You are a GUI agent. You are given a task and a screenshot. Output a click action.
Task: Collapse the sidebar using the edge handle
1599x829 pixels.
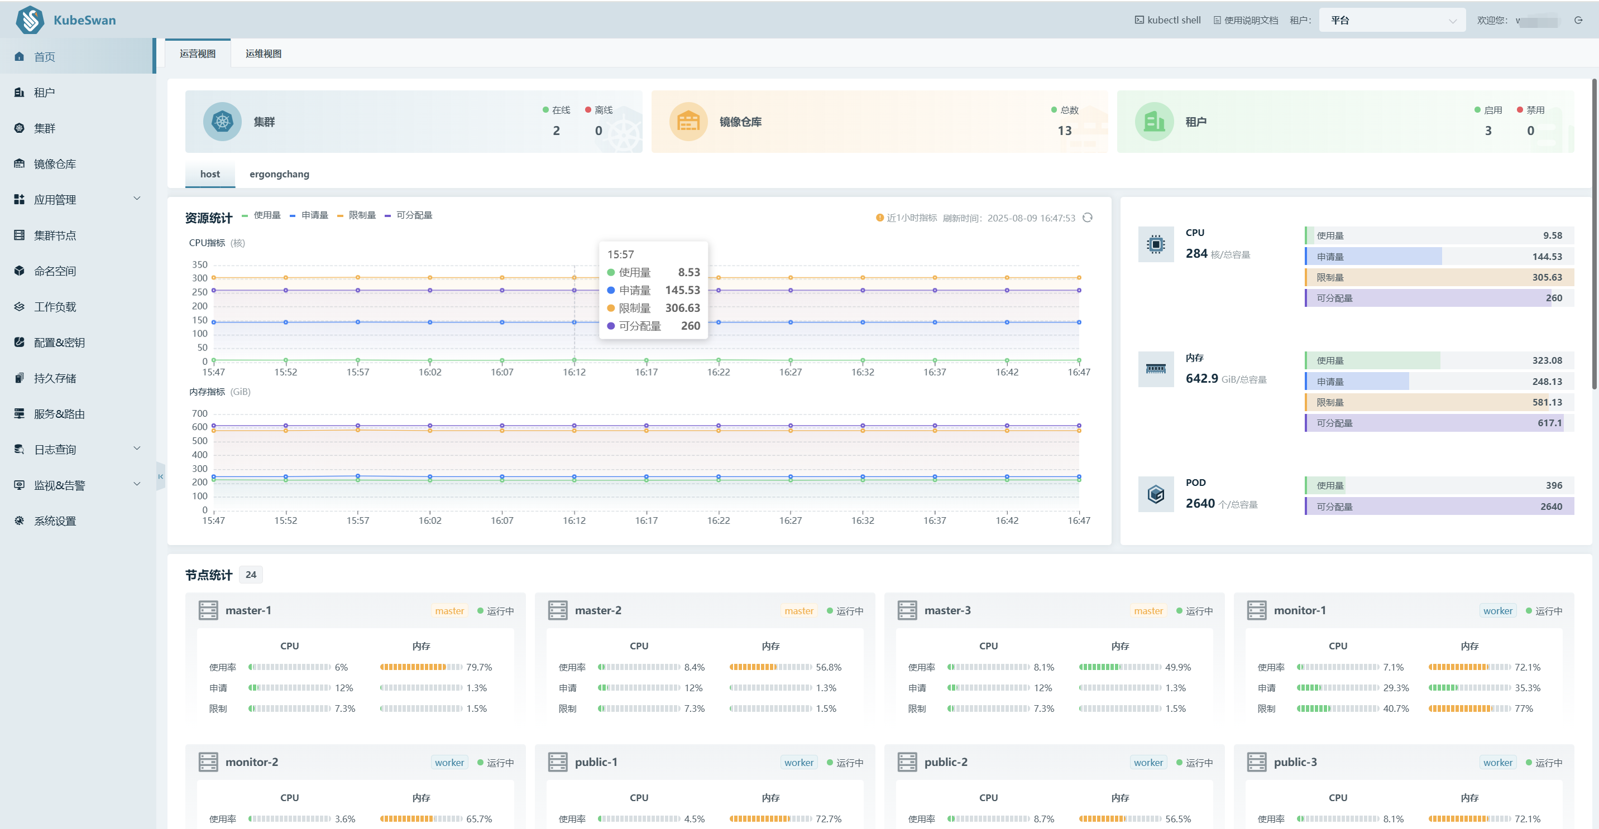click(161, 476)
